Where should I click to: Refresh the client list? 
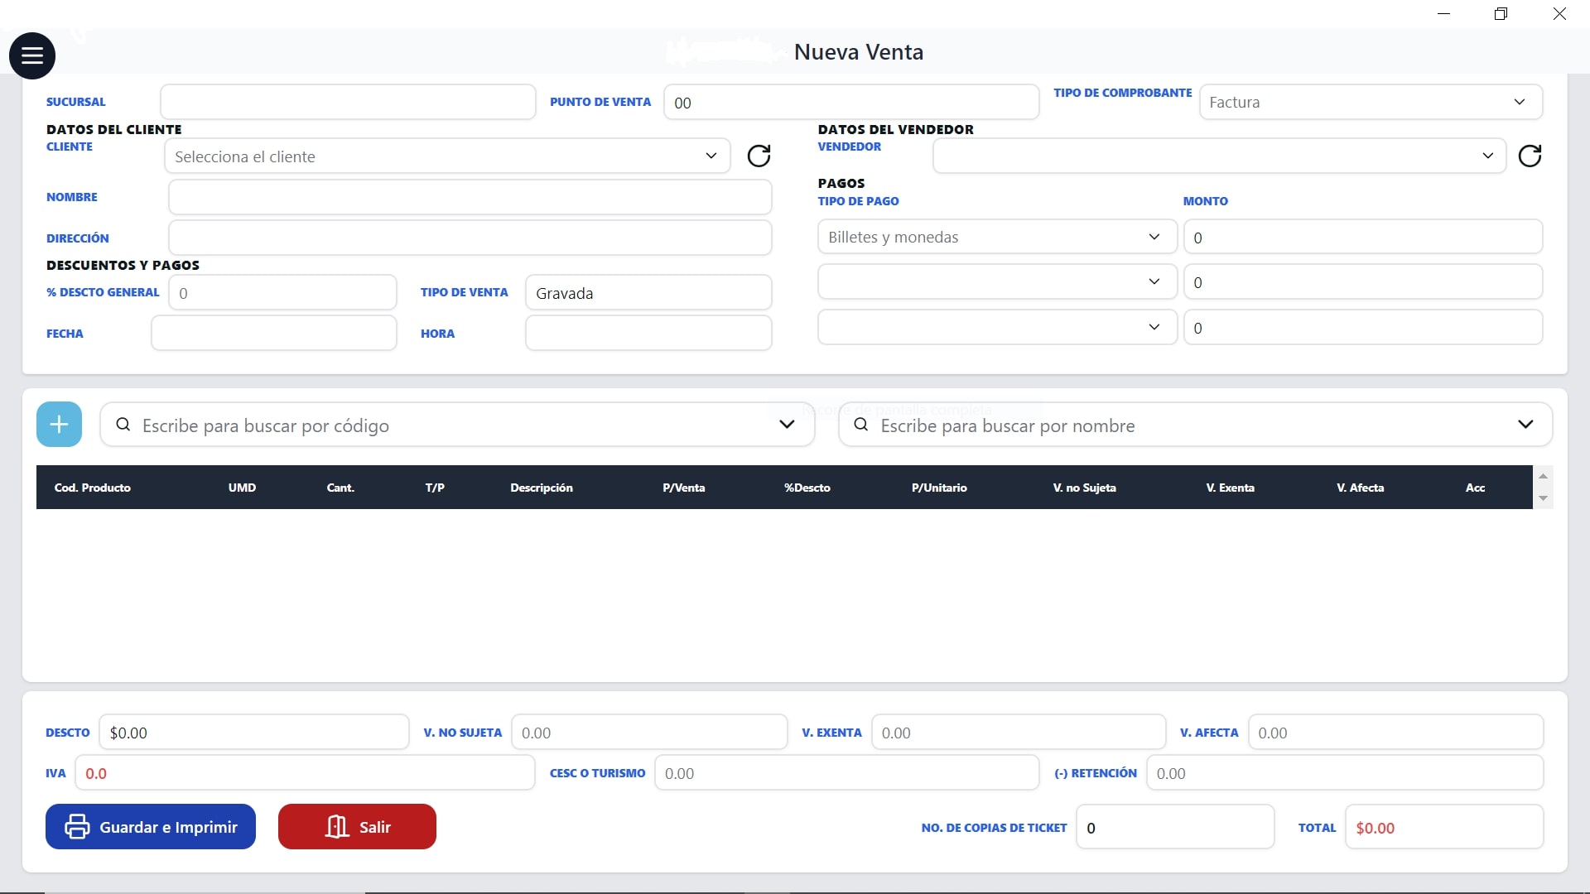pos(759,156)
